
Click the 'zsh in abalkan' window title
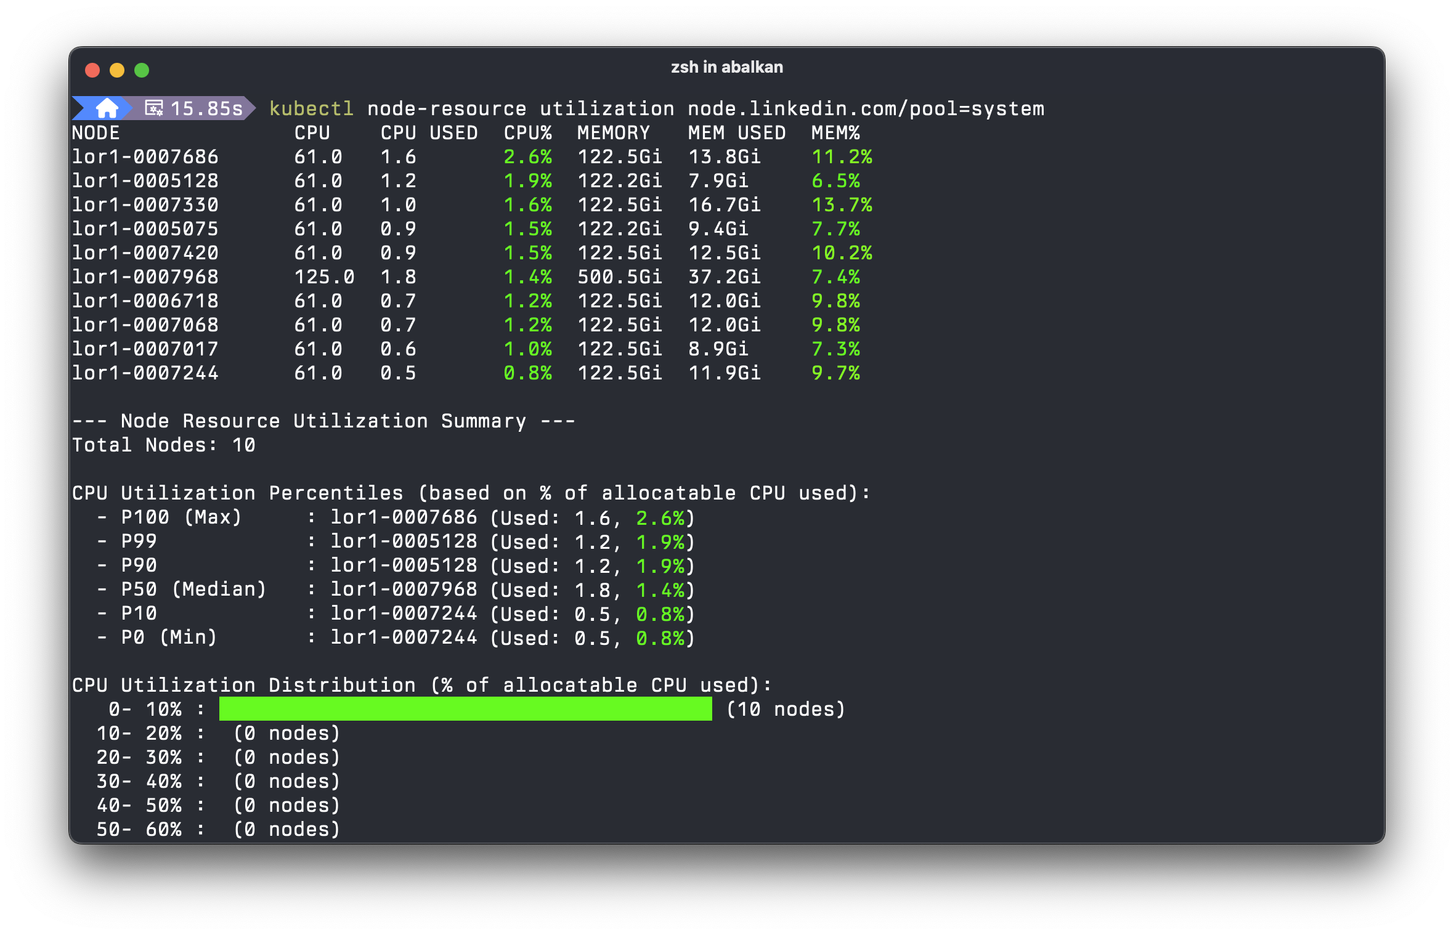point(726,67)
